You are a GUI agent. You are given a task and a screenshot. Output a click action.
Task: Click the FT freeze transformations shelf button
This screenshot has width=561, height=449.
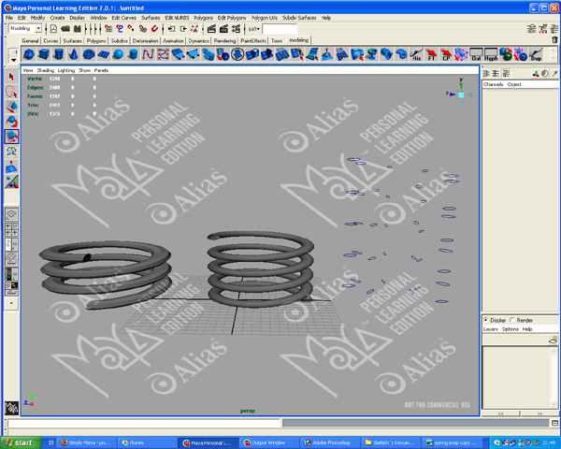(x=431, y=54)
